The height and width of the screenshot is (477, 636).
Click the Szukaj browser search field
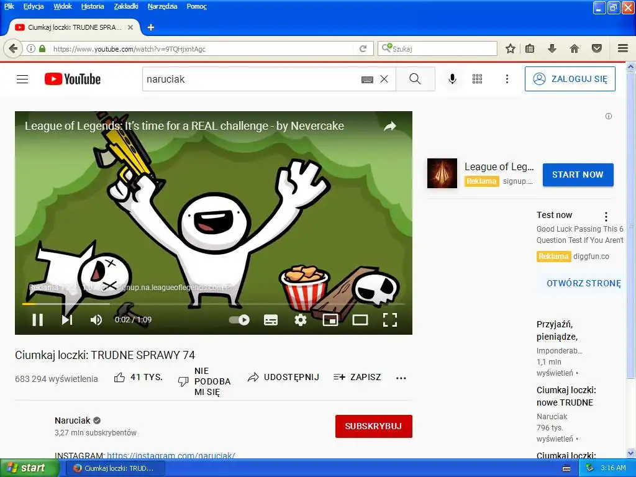pos(437,48)
